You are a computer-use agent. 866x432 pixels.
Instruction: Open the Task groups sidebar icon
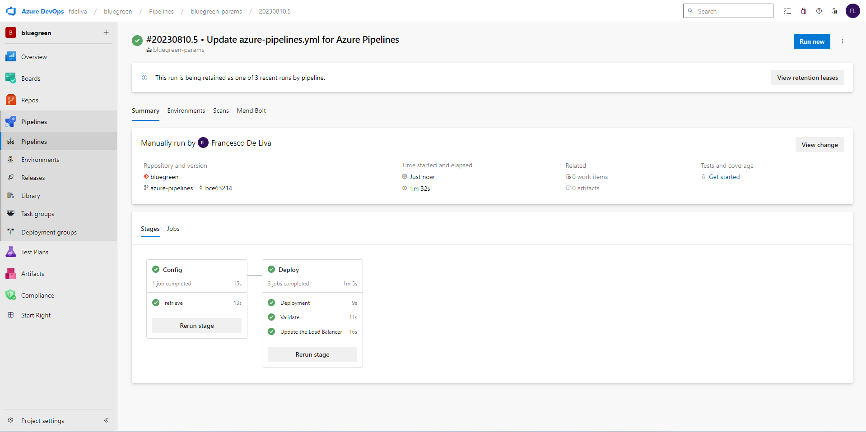coord(11,214)
